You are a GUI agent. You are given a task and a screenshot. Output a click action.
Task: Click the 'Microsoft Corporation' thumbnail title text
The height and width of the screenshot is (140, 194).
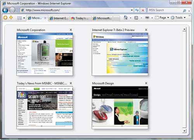[x=31, y=30]
